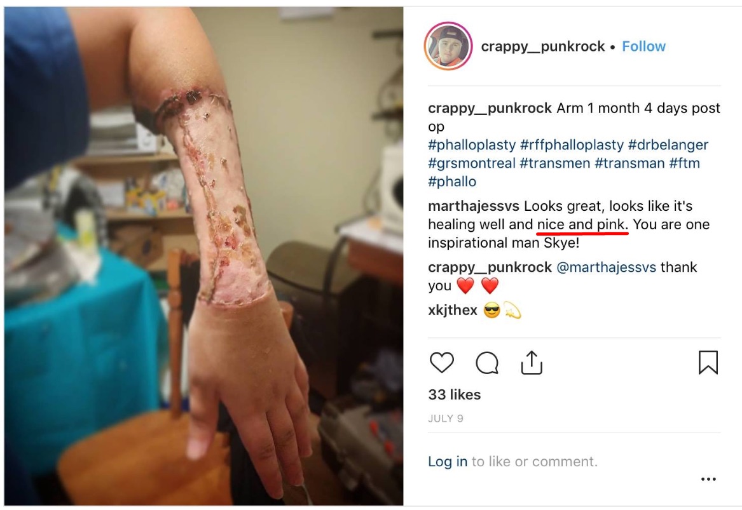Open crappy__punkrock profile picture
This screenshot has width=742, height=510.
(x=448, y=46)
